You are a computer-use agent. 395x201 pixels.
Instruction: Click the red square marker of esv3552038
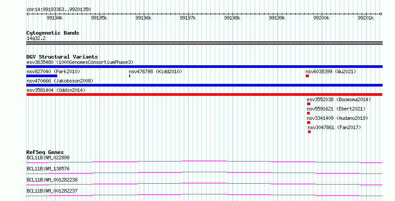click(x=308, y=104)
